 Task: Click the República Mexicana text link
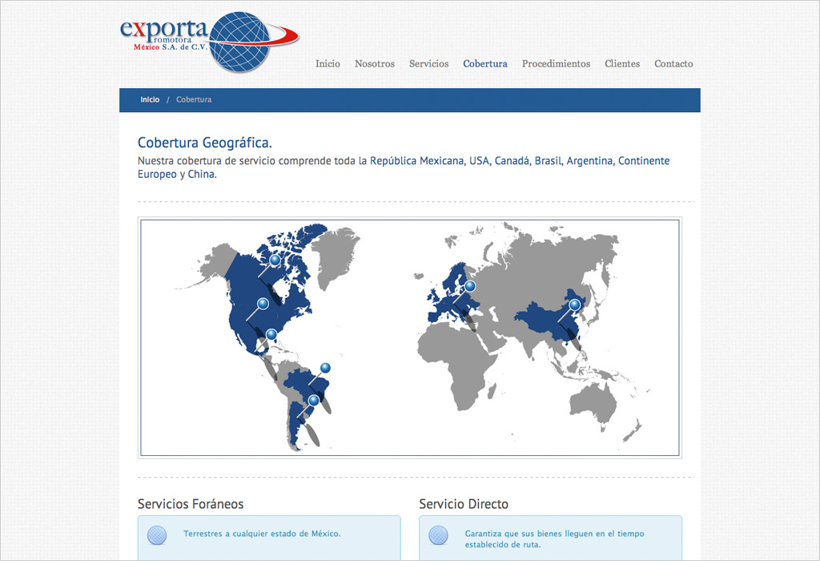(416, 161)
